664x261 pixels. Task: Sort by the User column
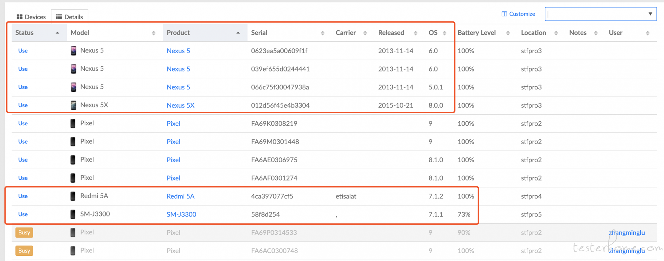(x=631, y=33)
